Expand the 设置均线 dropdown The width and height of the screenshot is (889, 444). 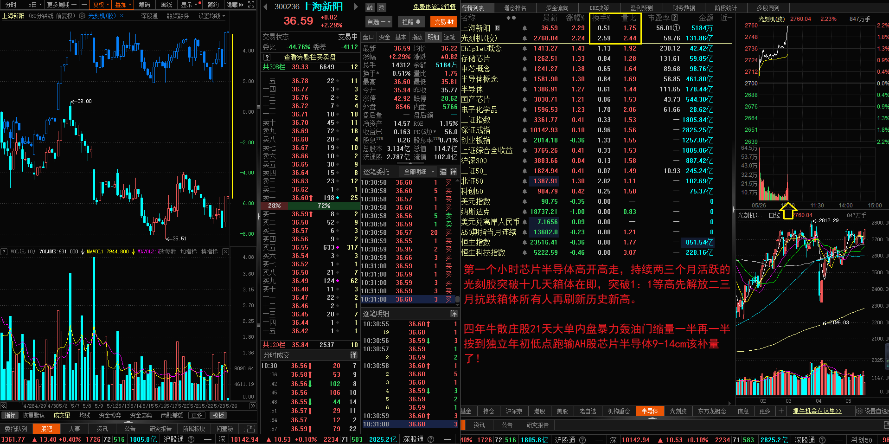tap(211, 16)
